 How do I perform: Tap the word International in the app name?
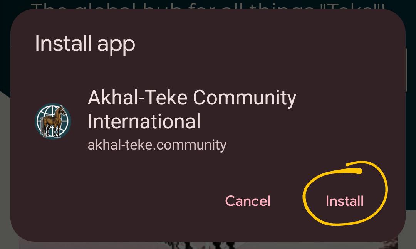pyautogui.click(x=144, y=121)
